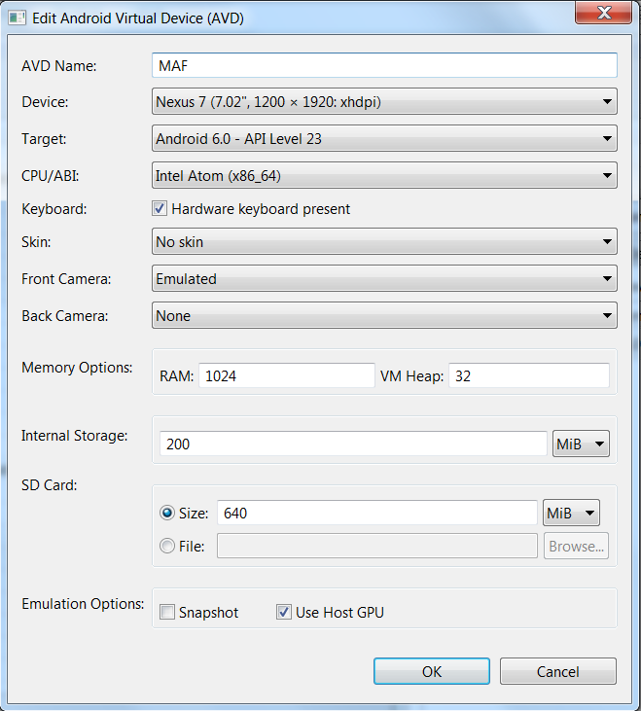Toggle the Use Host GPU checkbox
Viewport: 641px width, 711px height.
pyautogui.click(x=284, y=612)
